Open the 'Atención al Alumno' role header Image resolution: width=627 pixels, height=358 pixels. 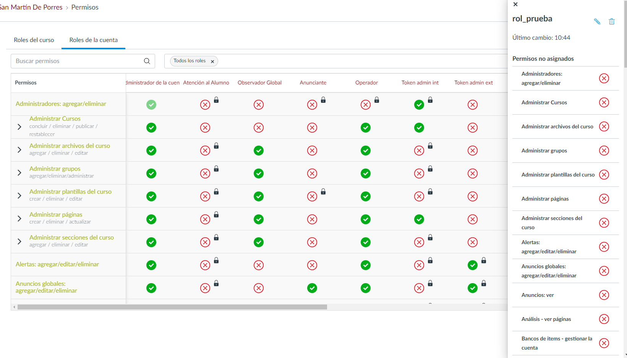point(206,83)
